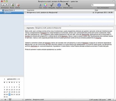Select the Nuovo Diario 1 journal
Viewport: 116px width, 101px height.
12,10
